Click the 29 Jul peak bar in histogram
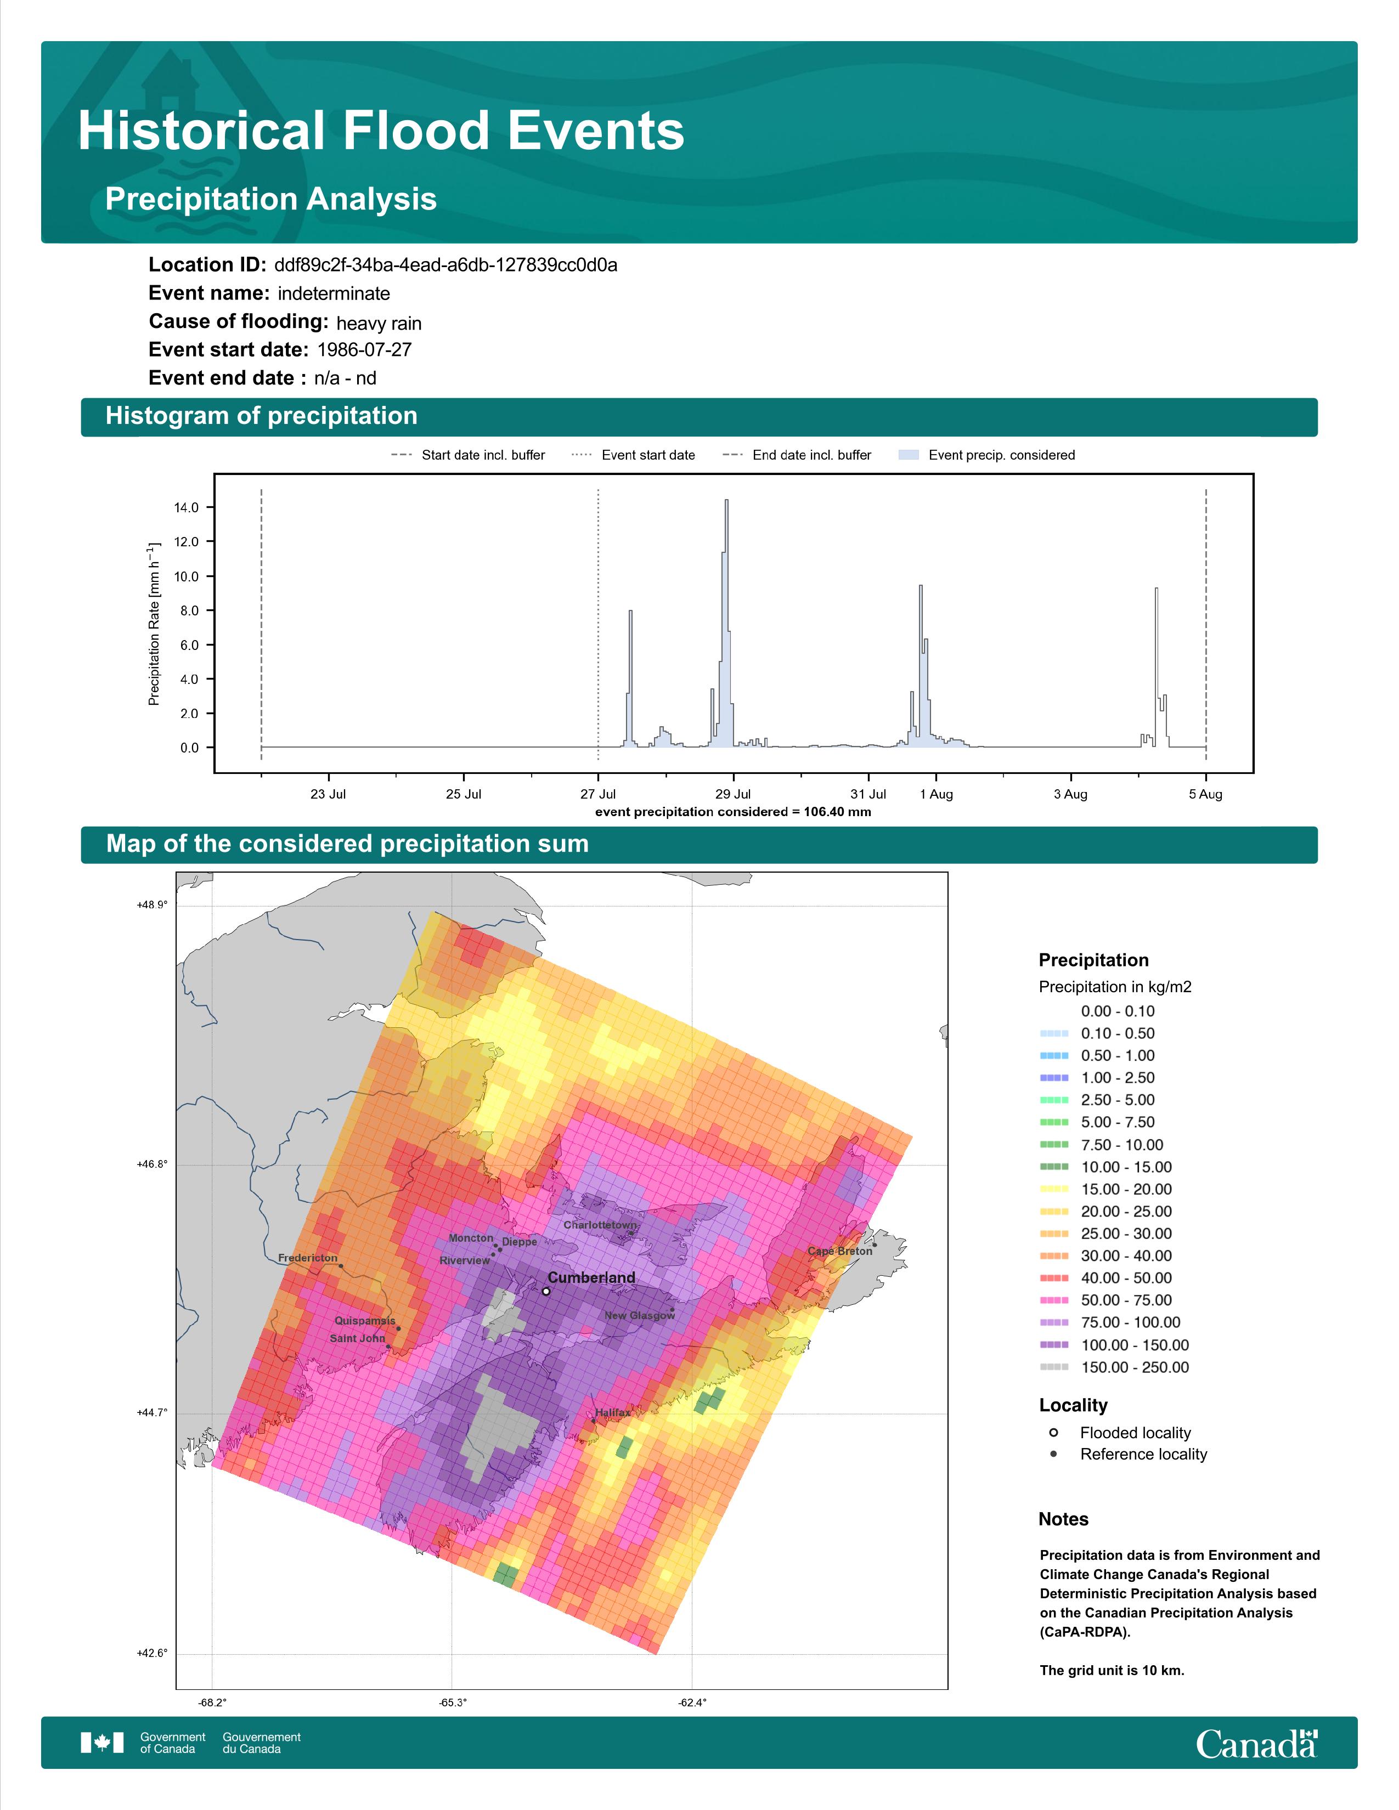 tap(726, 623)
